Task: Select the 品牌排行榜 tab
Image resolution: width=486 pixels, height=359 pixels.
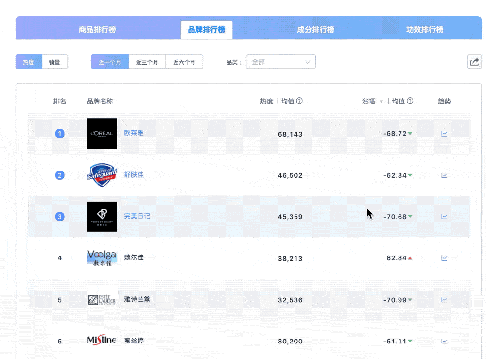Action: click(207, 30)
